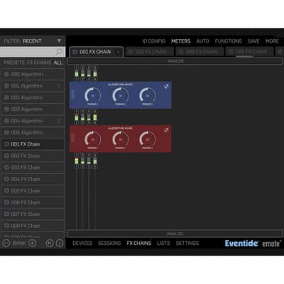Close the 001 FX CHAIN tab

(x=118, y=53)
